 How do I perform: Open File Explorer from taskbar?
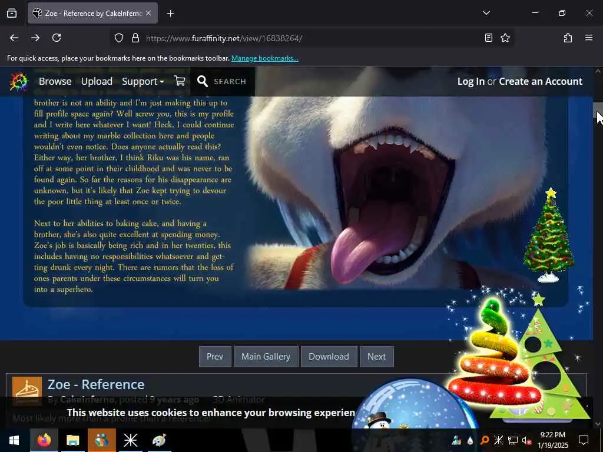pyautogui.click(x=72, y=440)
